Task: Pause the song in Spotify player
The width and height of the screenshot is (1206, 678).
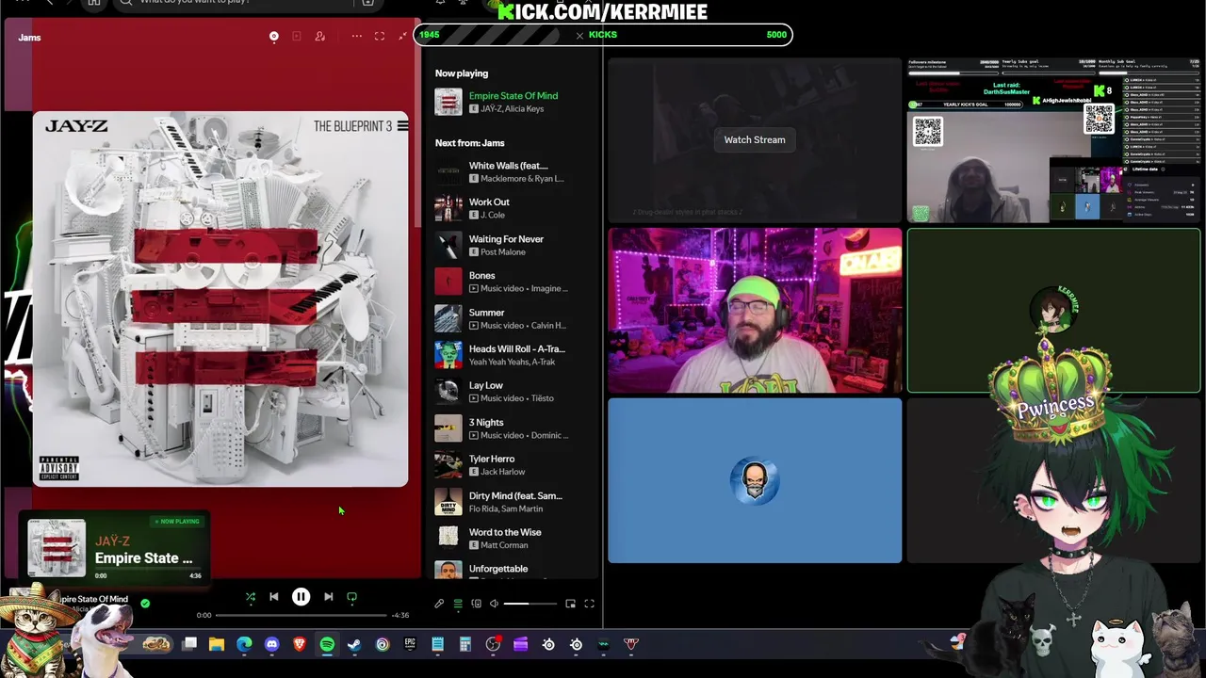Action: (301, 597)
